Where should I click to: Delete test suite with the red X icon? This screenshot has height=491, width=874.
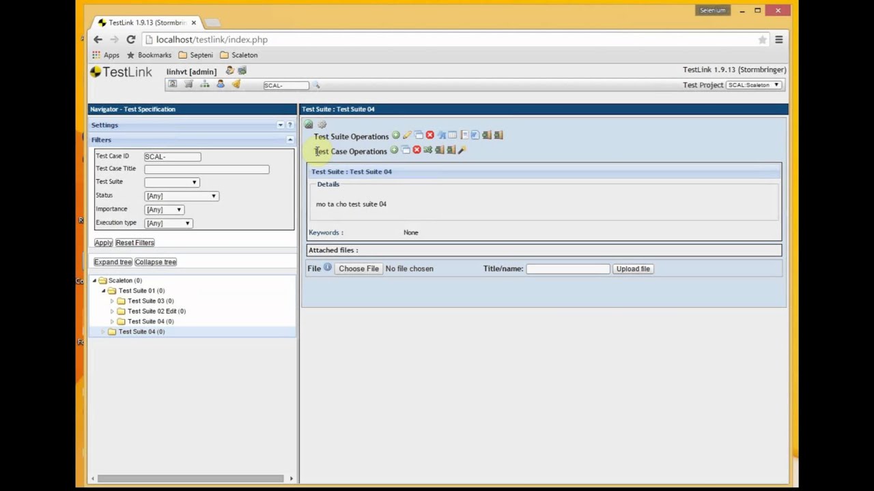pos(430,135)
